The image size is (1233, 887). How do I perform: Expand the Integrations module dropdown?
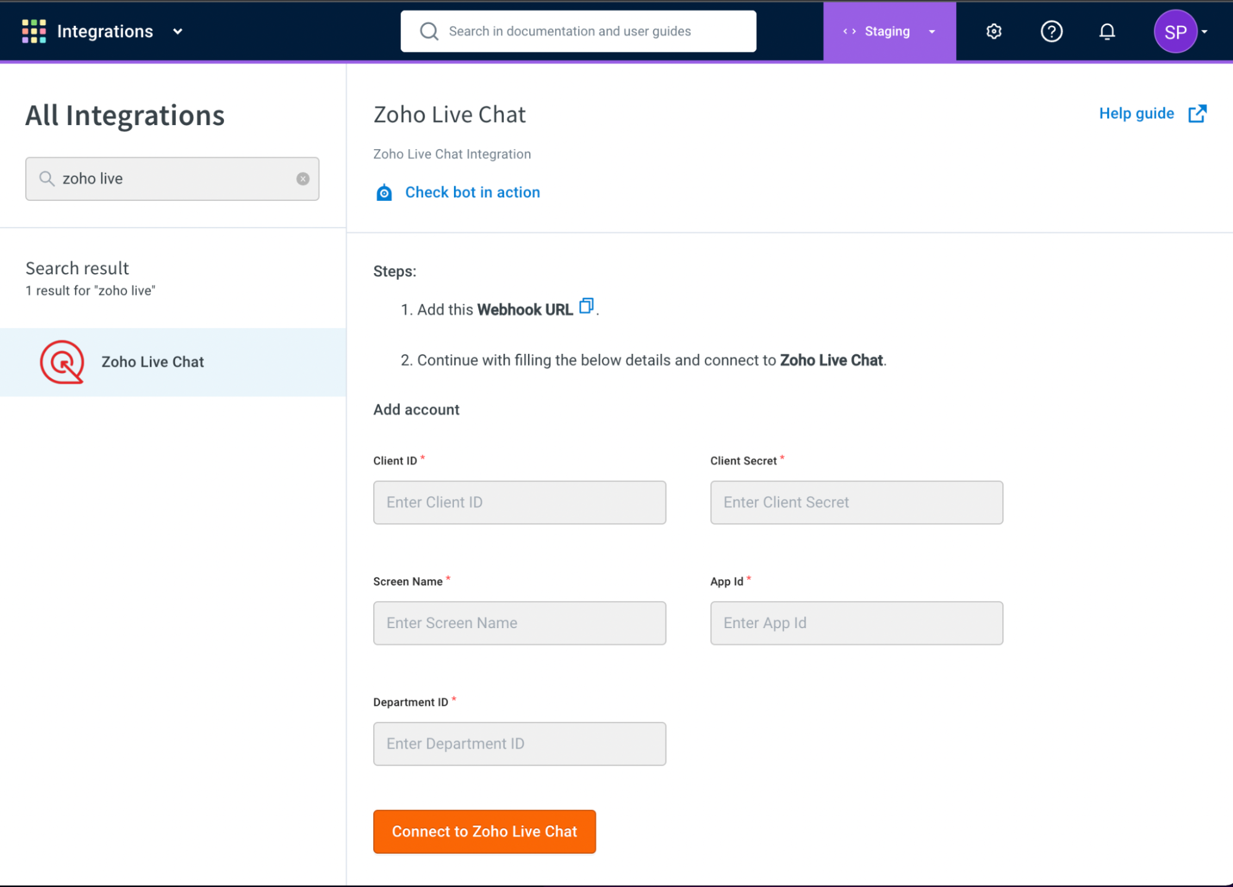[178, 31]
